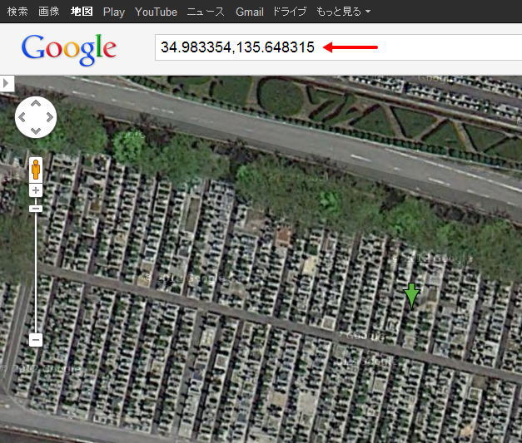Pan the map right with the arrow

50,117
